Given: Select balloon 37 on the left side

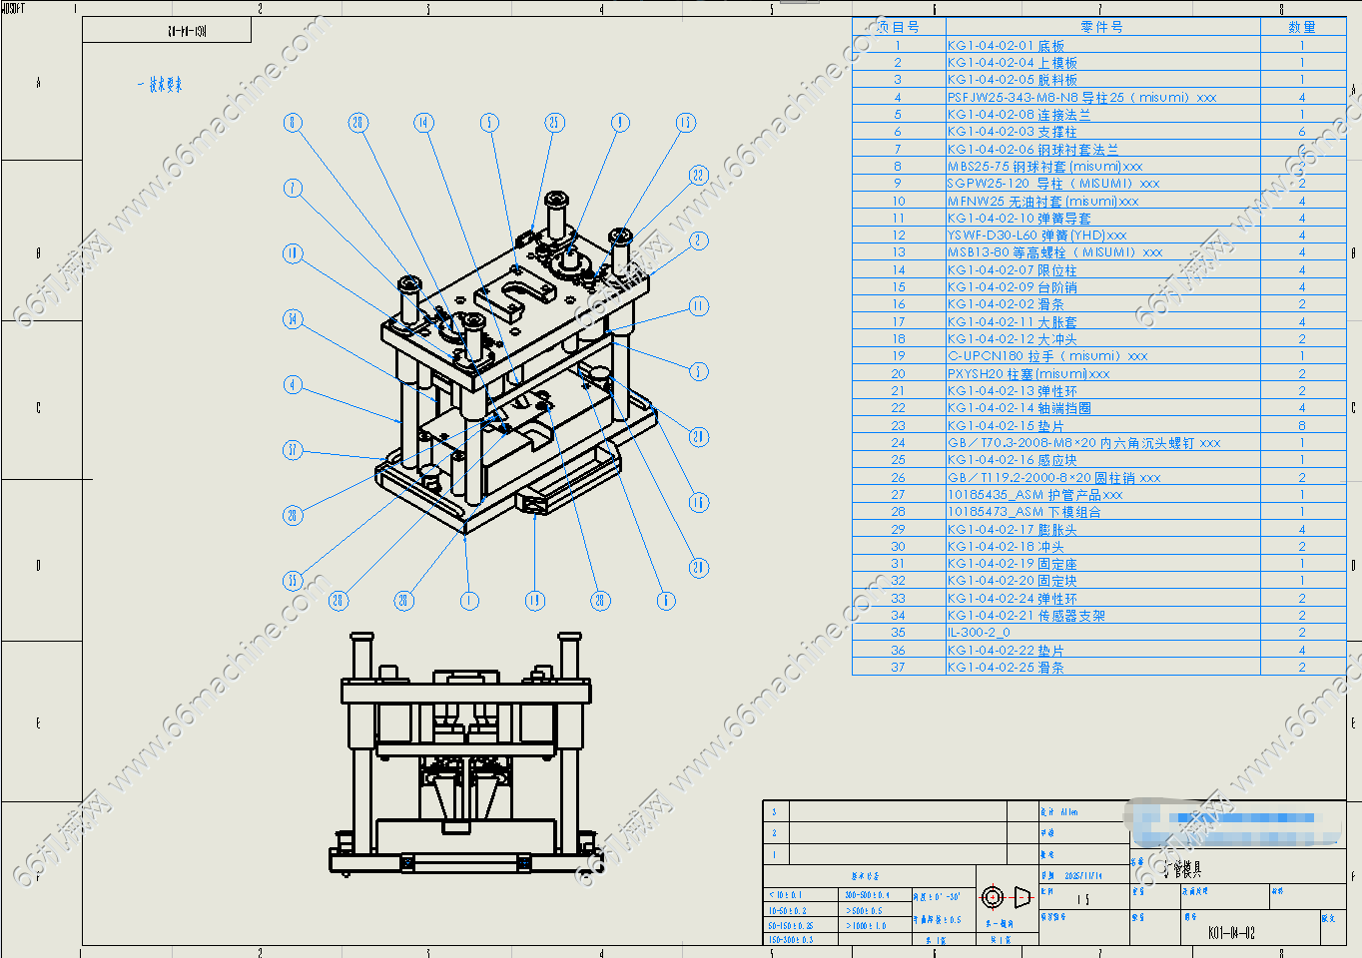Looking at the screenshot, I should (x=293, y=450).
